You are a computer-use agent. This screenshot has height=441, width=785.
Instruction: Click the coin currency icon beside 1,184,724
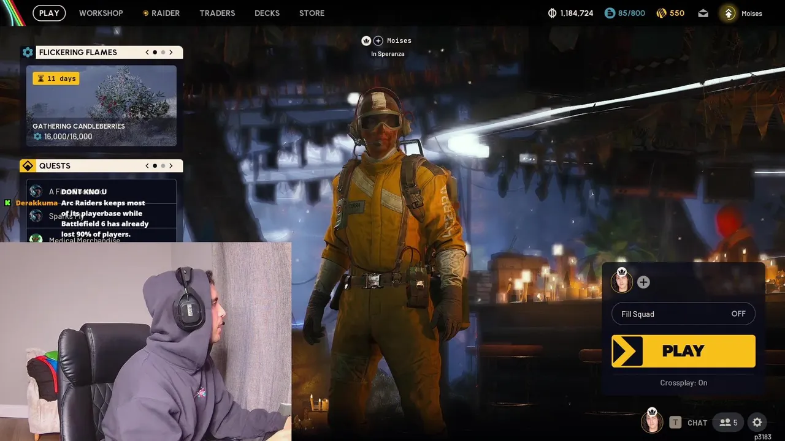point(552,13)
